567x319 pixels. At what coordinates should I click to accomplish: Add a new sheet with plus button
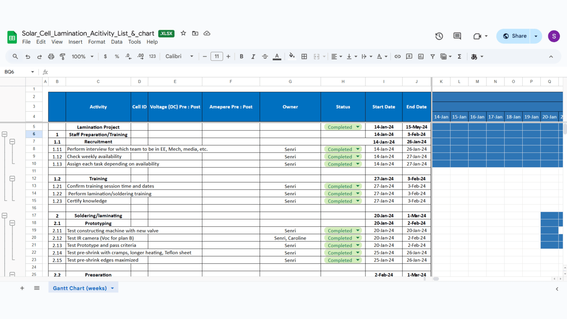coord(22,288)
